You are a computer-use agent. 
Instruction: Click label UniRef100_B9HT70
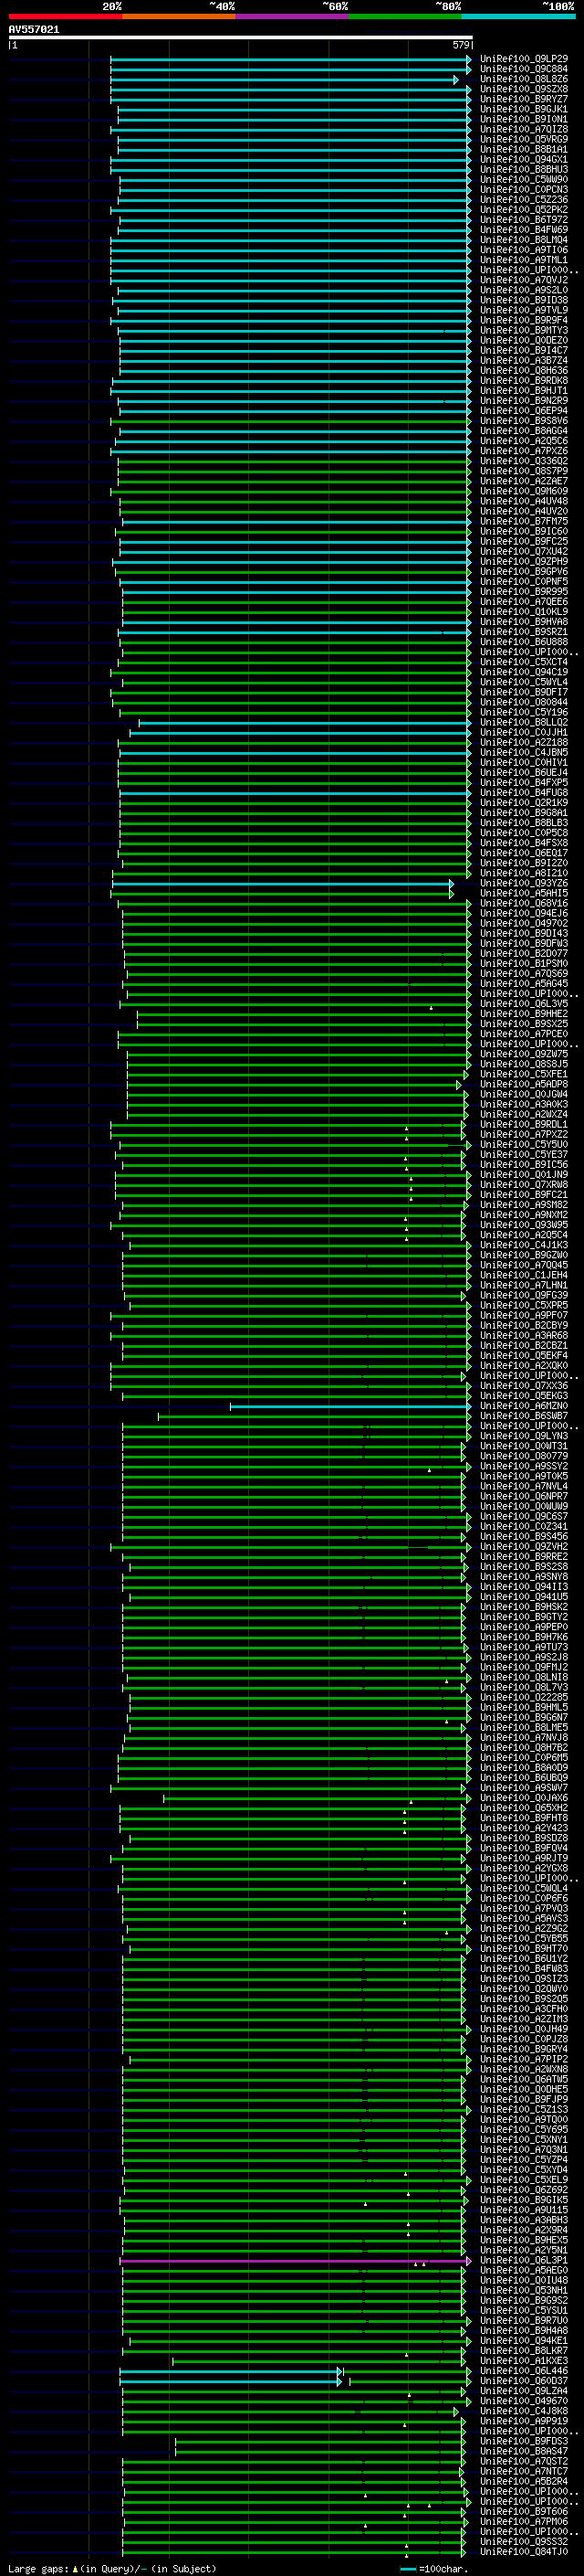pyautogui.click(x=524, y=1949)
